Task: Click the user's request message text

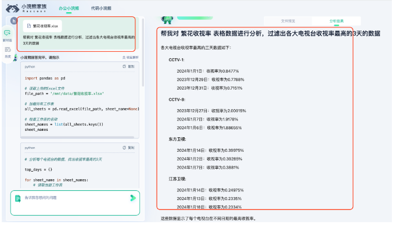Action: click(78, 40)
